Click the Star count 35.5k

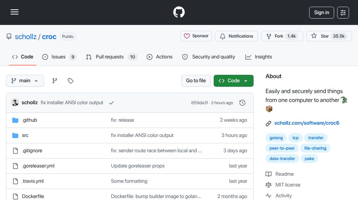pyautogui.click(x=339, y=36)
